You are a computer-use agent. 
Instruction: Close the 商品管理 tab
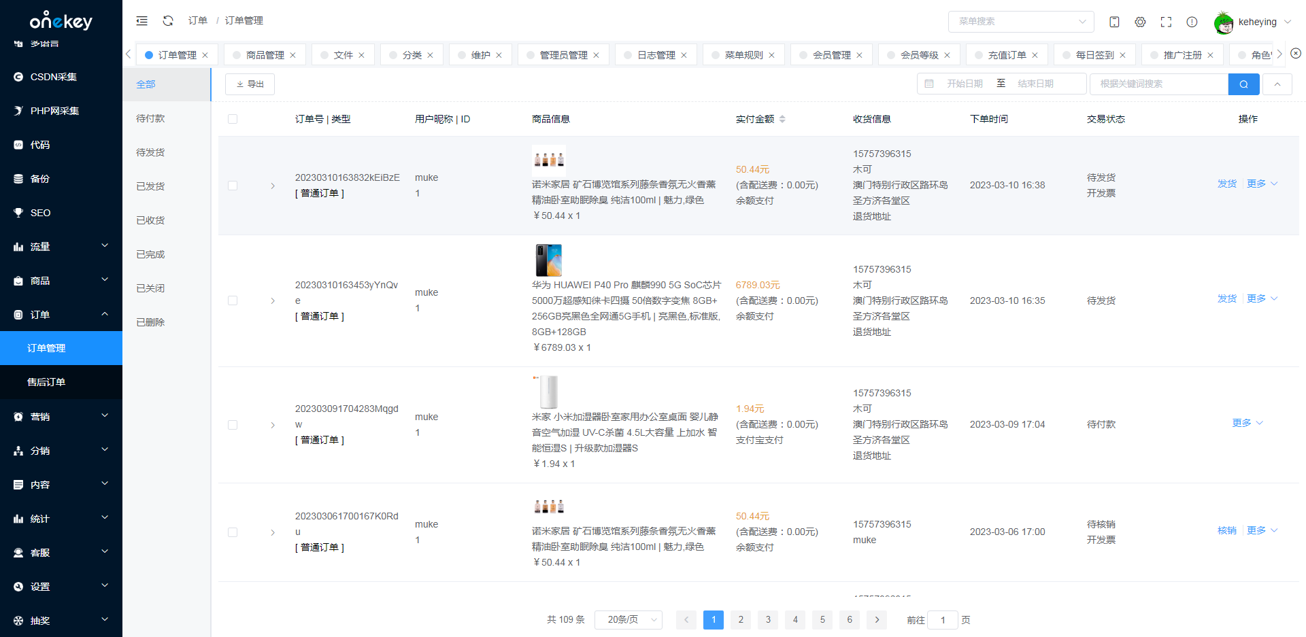[x=292, y=55]
